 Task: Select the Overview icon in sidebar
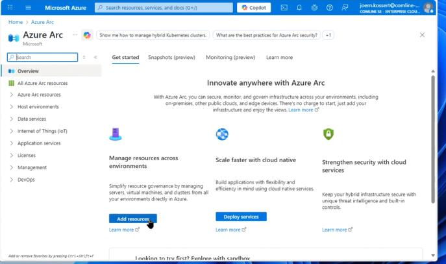pos(12,71)
